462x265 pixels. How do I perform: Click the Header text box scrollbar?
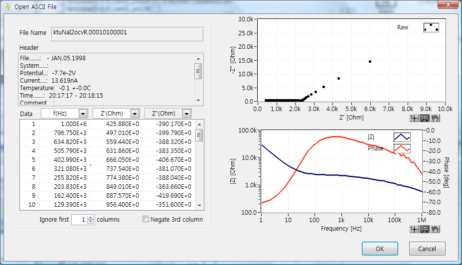click(x=198, y=80)
